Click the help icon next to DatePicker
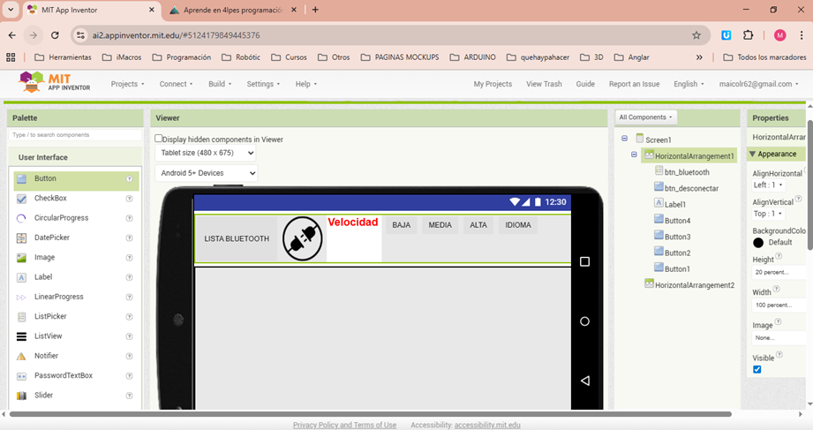This screenshot has width=813, height=430. [x=129, y=238]
